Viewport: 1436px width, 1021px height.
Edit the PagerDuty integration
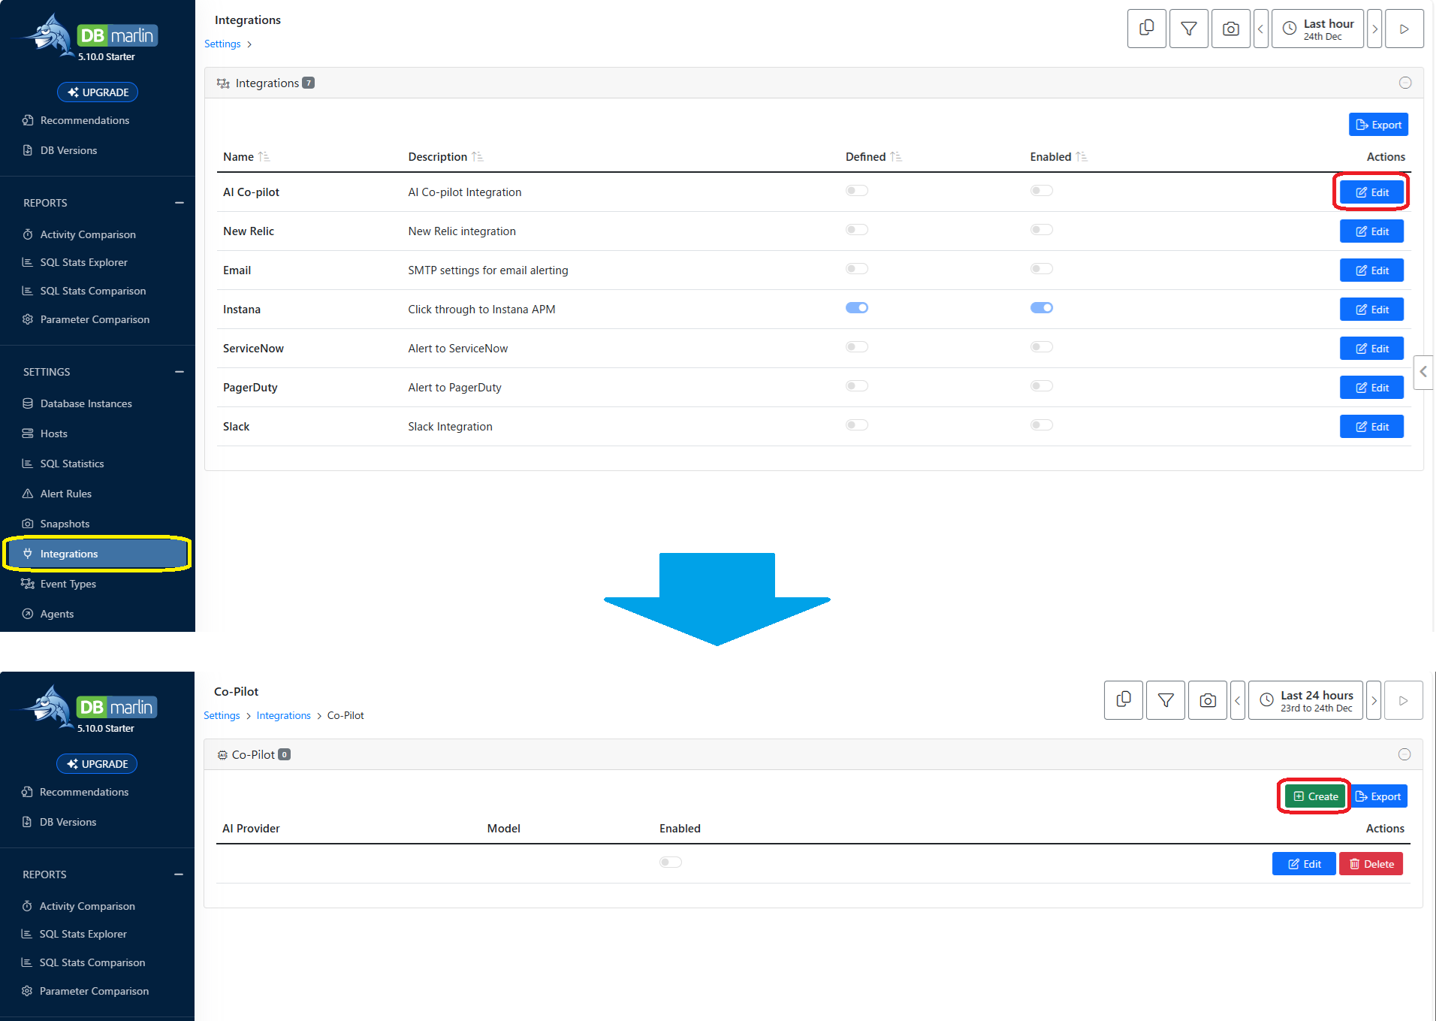click(1371, 388)
